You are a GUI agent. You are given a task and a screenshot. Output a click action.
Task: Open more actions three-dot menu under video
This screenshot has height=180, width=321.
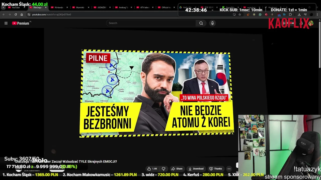[x=229, y=169]
